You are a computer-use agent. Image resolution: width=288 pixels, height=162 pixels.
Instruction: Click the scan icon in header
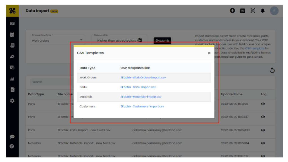coord(253,11)
